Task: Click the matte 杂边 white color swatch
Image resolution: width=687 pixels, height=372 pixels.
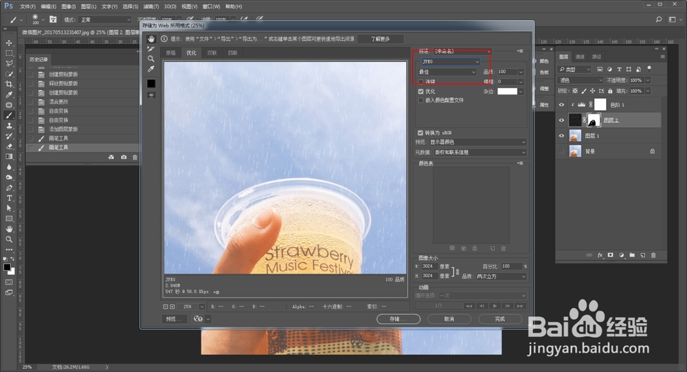Action: [x=508, y=91]
